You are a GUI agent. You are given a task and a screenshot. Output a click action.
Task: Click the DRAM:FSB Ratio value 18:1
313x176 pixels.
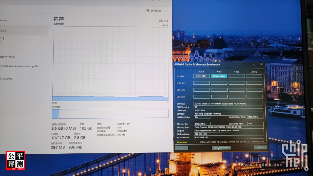click(x=255, y=124)
